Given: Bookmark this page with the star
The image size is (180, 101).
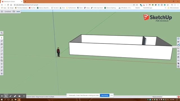Looking at the screenshot, I should [x=137, y=5].
